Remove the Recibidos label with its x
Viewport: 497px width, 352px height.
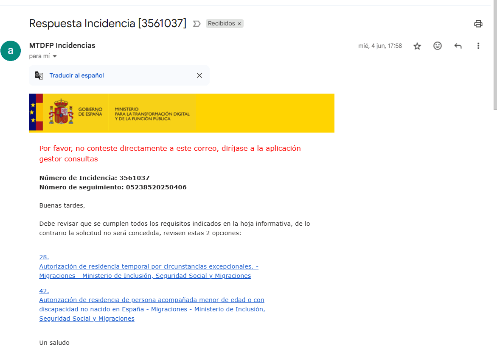point(239,24)
